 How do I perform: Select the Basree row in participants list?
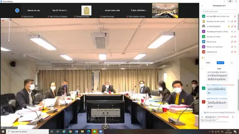(219, 42)
